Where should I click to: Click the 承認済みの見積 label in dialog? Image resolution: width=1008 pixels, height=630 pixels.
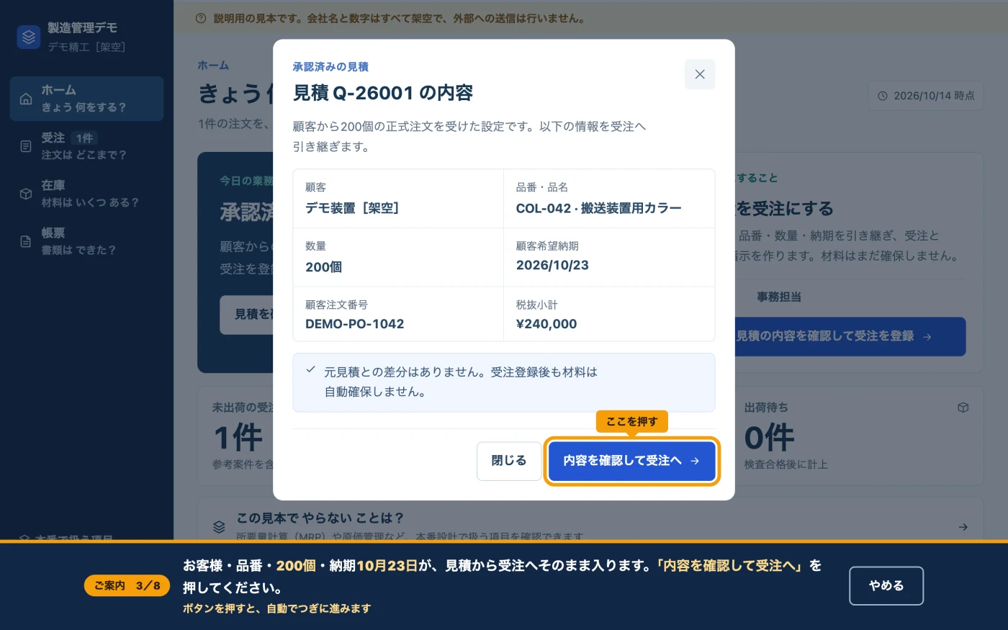[x=330, y=67]
